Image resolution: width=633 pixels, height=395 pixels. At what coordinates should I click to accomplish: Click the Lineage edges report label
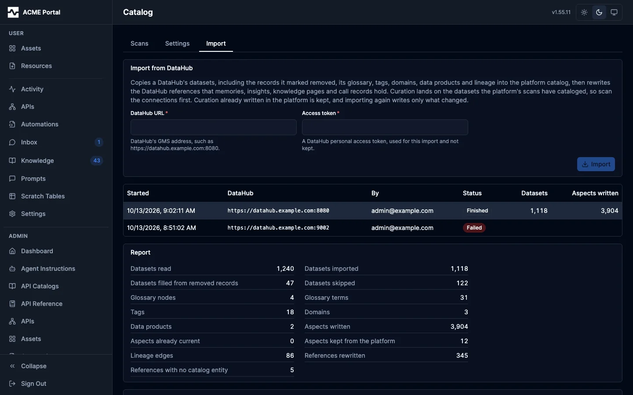pyautogui.click(x=152, y=355)
